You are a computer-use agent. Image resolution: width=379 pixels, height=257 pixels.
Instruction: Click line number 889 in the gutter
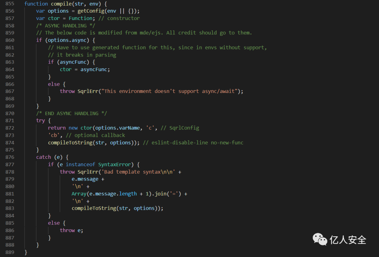pyautogui.click(x=10, y=252)
